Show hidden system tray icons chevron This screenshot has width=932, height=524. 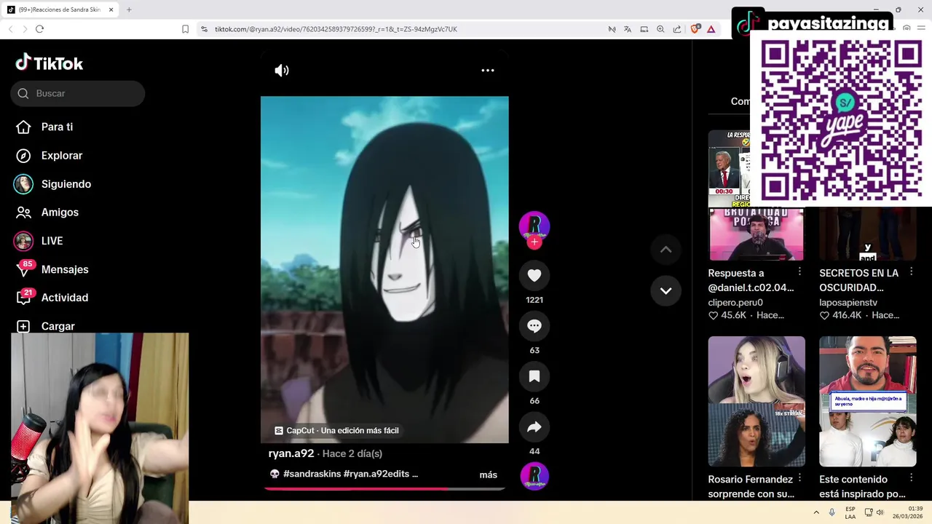pyautogui.click(x=816, y=512)
